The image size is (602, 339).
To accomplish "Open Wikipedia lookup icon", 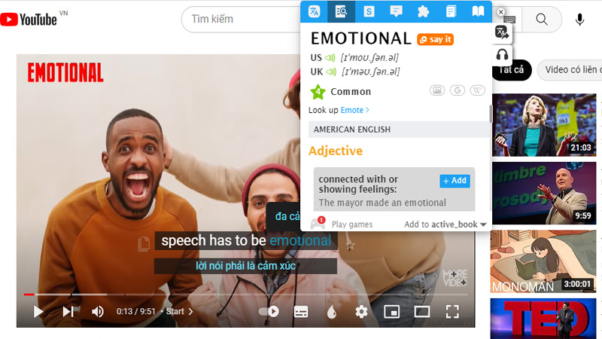I will click(477, 90).
